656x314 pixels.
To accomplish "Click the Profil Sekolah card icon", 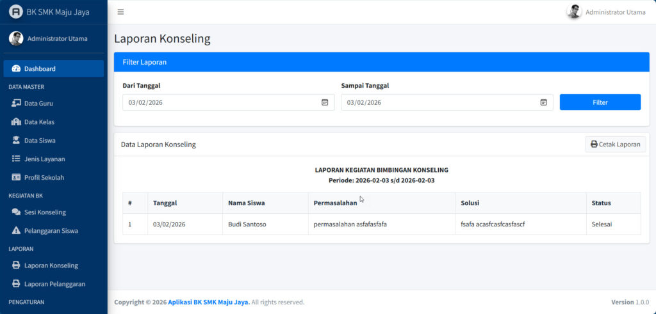I will point(16,177).
